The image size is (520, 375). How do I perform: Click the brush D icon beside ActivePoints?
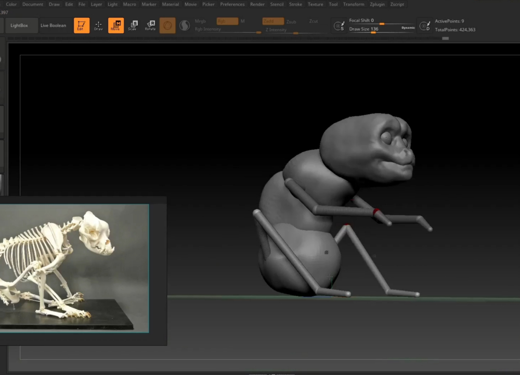[425, 26]
